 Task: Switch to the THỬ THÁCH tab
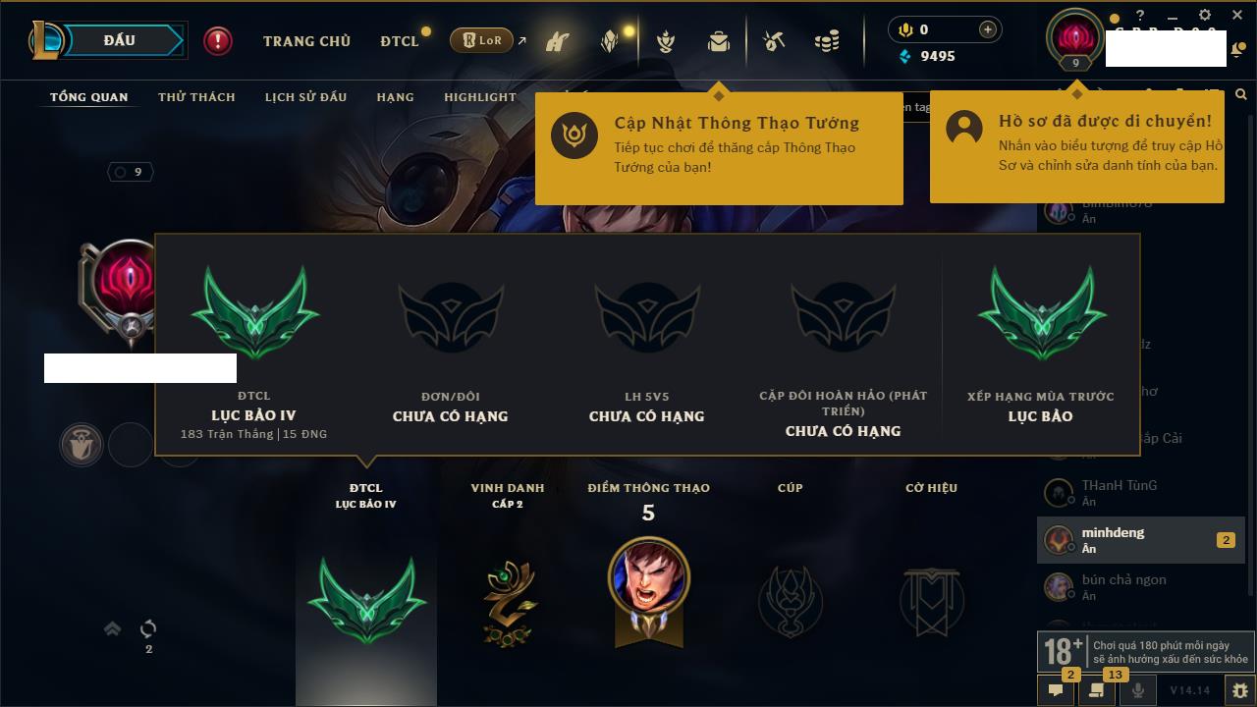point(196,97)
